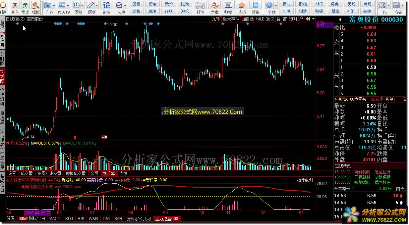The width and height of the screenshot is (409, 225).
Task: Click the padlock icon in chart toolbar
Action: click(301, 19)
